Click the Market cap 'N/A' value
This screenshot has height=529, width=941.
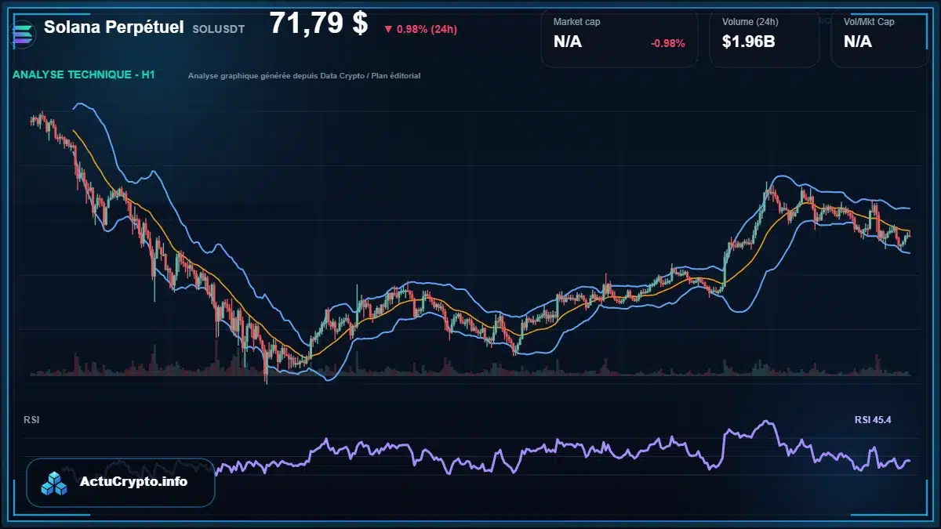(568, 42)
